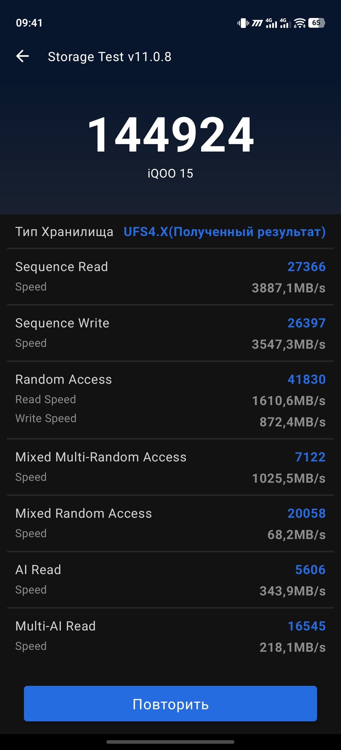Tap the UFS4.X storage type link
The image size is (341, 750).
click(x=224, y=232)
